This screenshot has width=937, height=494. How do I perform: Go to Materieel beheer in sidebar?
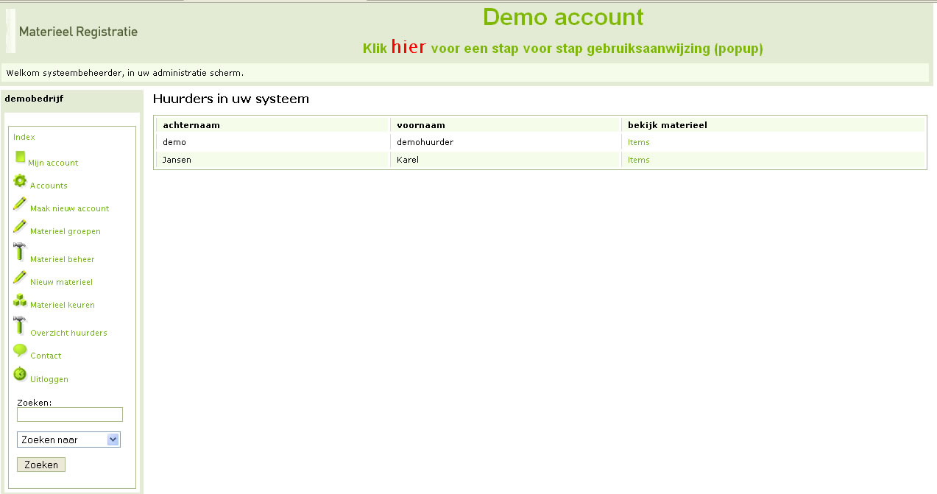[62, 259]
